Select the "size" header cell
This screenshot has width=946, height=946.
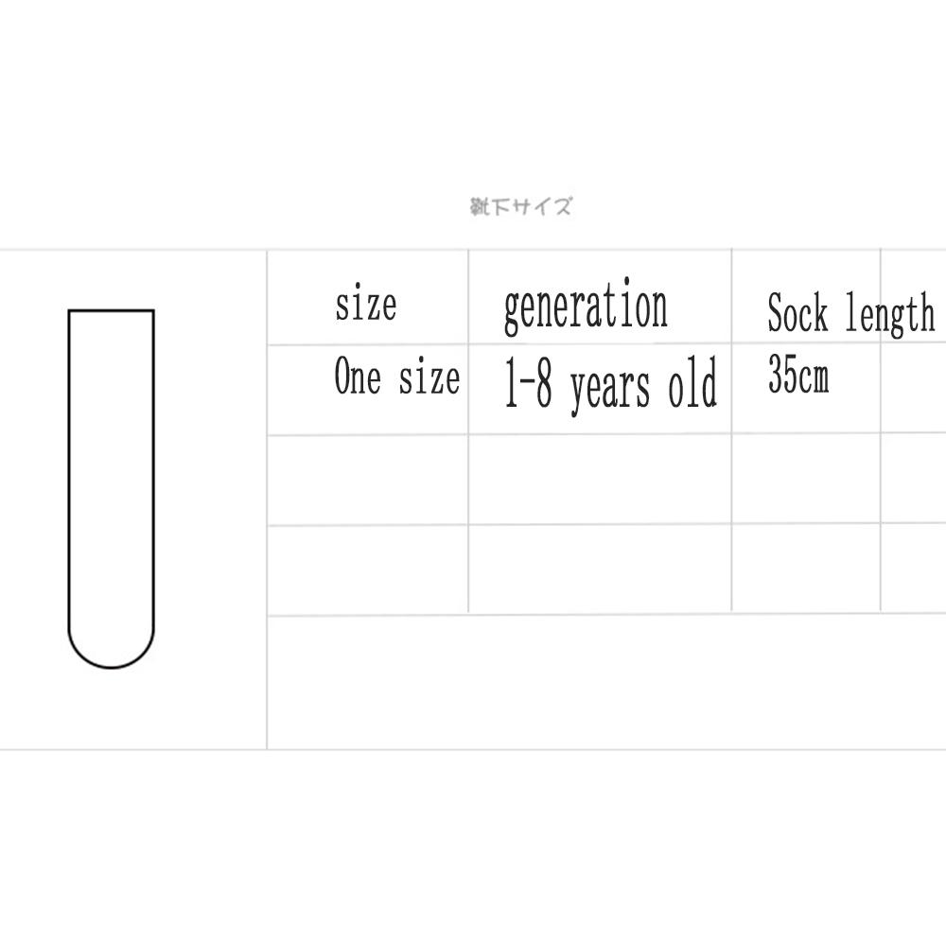366,306
